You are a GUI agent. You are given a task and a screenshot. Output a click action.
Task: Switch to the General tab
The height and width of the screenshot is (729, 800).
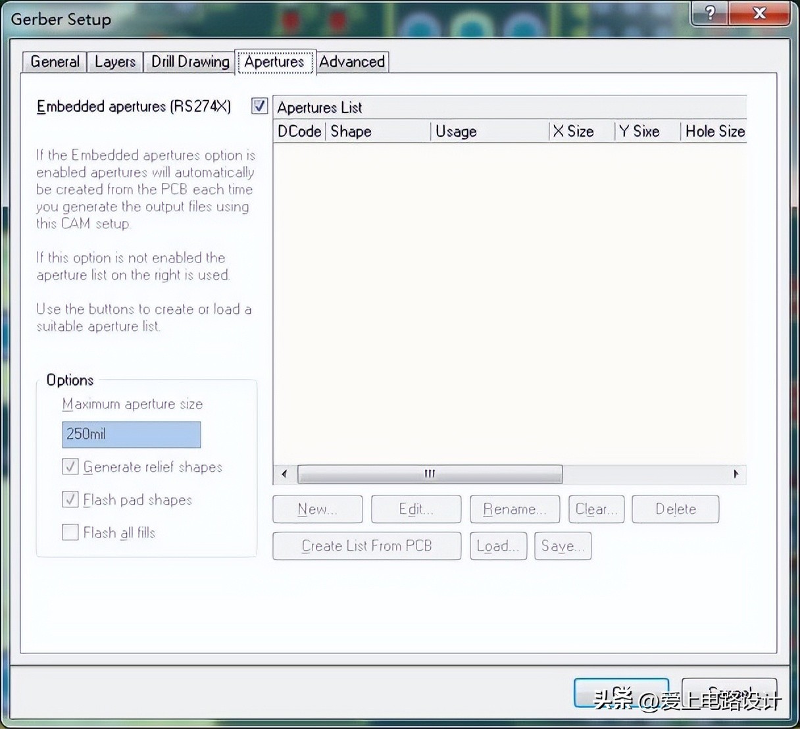pyautogui.click(x=55, y=62)
